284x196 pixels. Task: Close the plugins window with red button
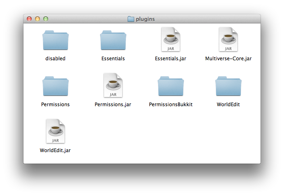29,19
